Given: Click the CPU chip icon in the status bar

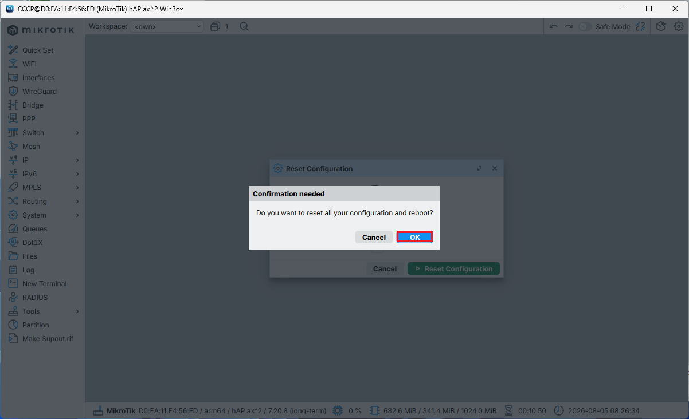Looking at the screenshot, I should [x=337, y=410].
